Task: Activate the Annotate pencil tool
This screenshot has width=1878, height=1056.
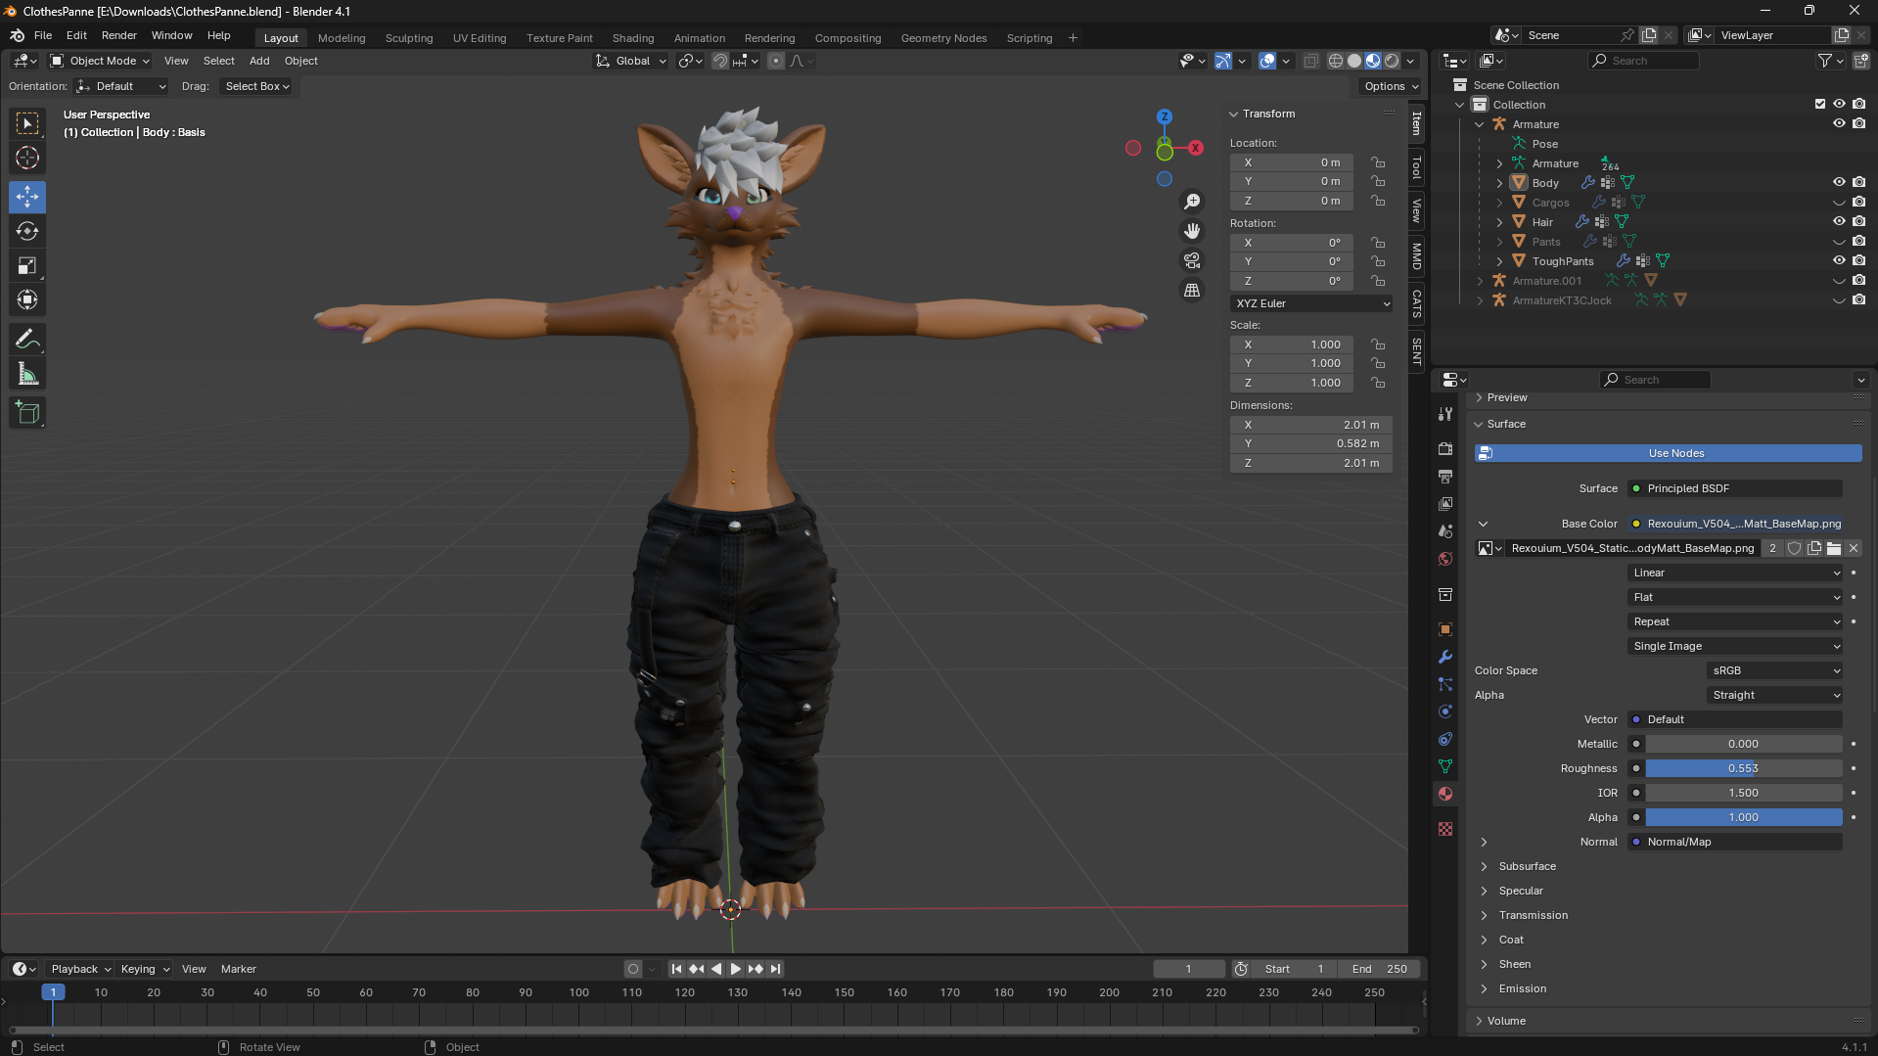Action: (27, 340)
